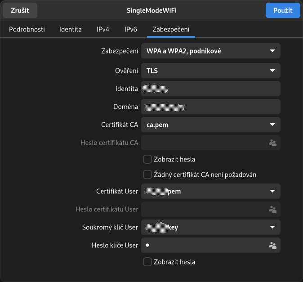Screen dimensions: 303x282
Task: Open the Certifikát CA ca.pem chooser
Action: (210, 125)
